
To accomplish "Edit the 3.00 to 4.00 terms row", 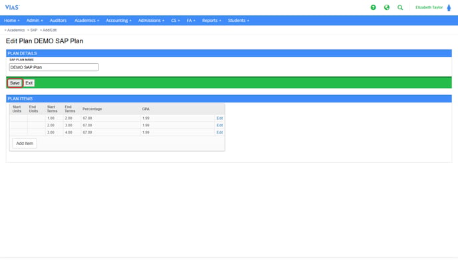I will (x=220, y=132).
